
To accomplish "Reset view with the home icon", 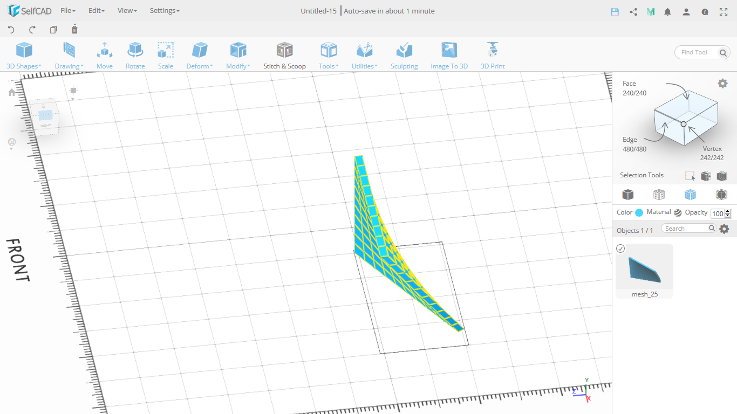I will click(12, 93).
